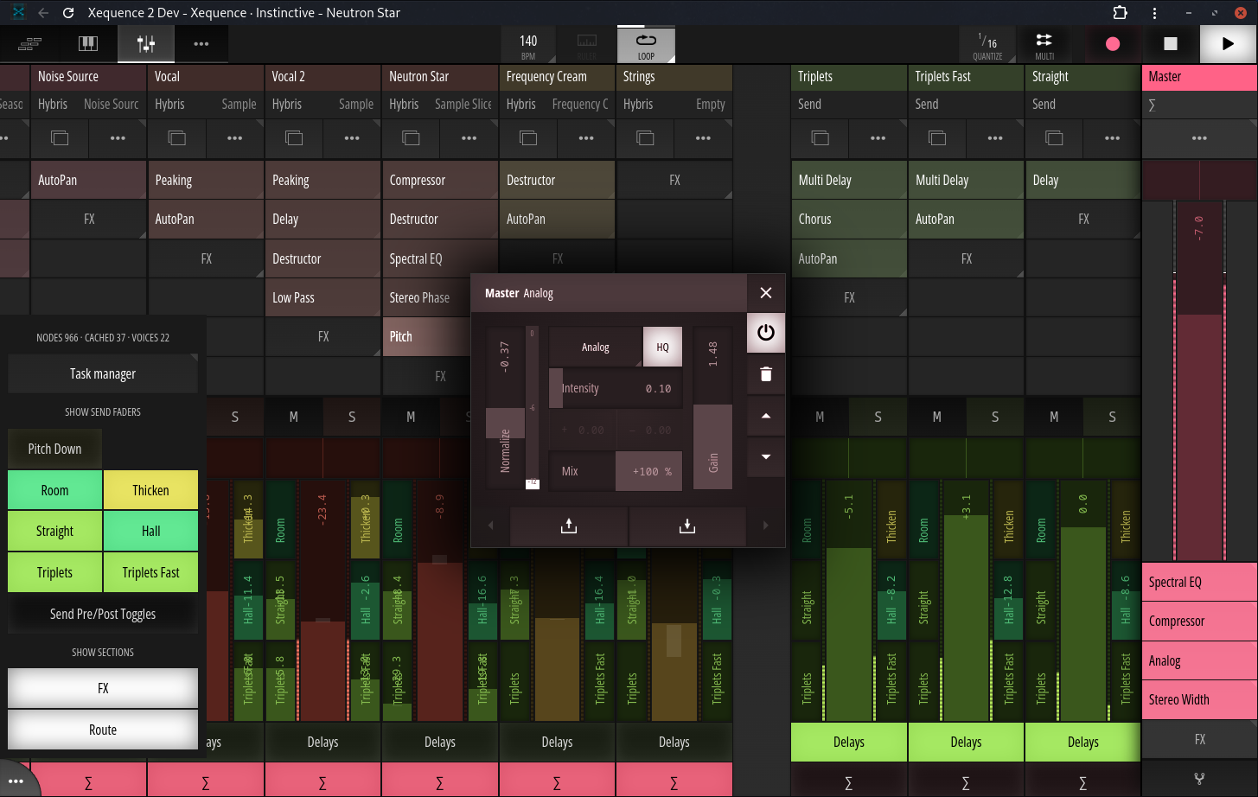This screenshot has height=797, width=1258.
Task: Open the three-dot menu on the Master channel
Action: (x=1199, y=137)
